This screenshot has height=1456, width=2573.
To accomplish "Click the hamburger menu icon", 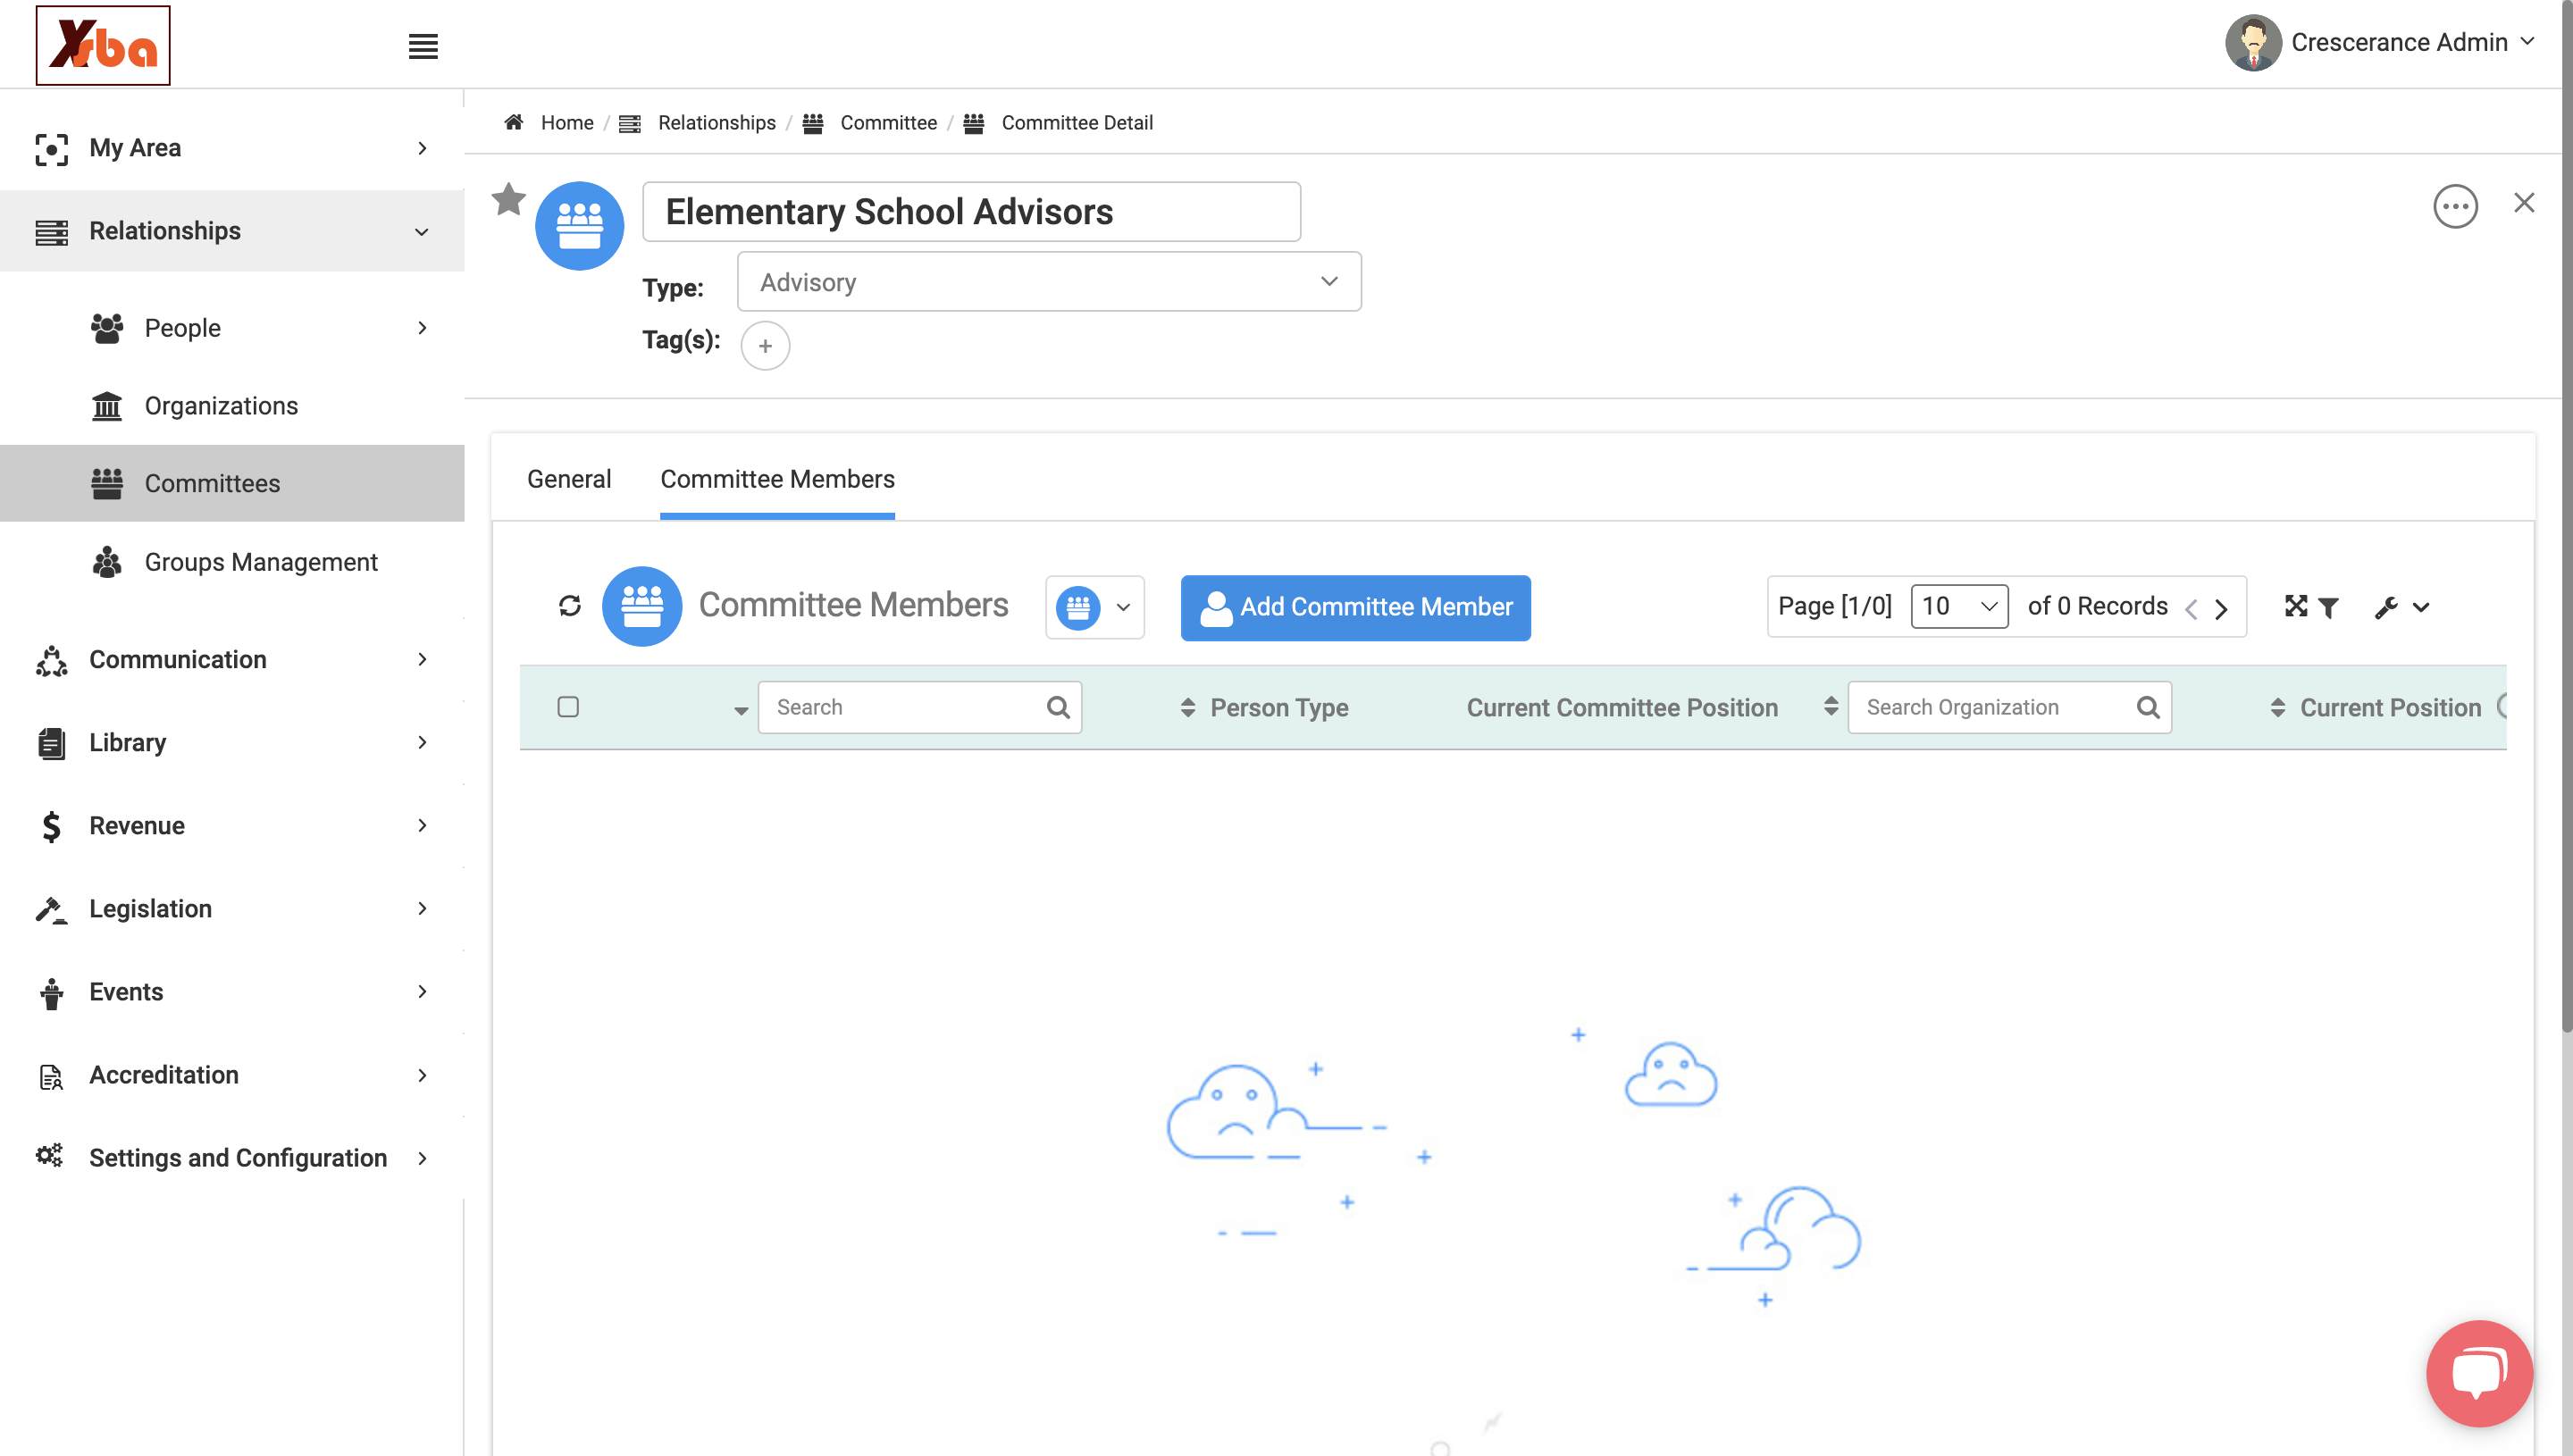I will tap(423, 46).
